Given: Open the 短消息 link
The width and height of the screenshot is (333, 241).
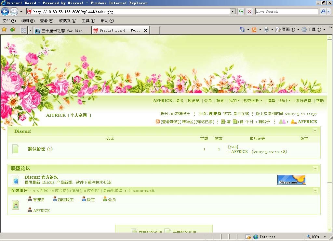Looking at the screenshot, I should (193, 101).
